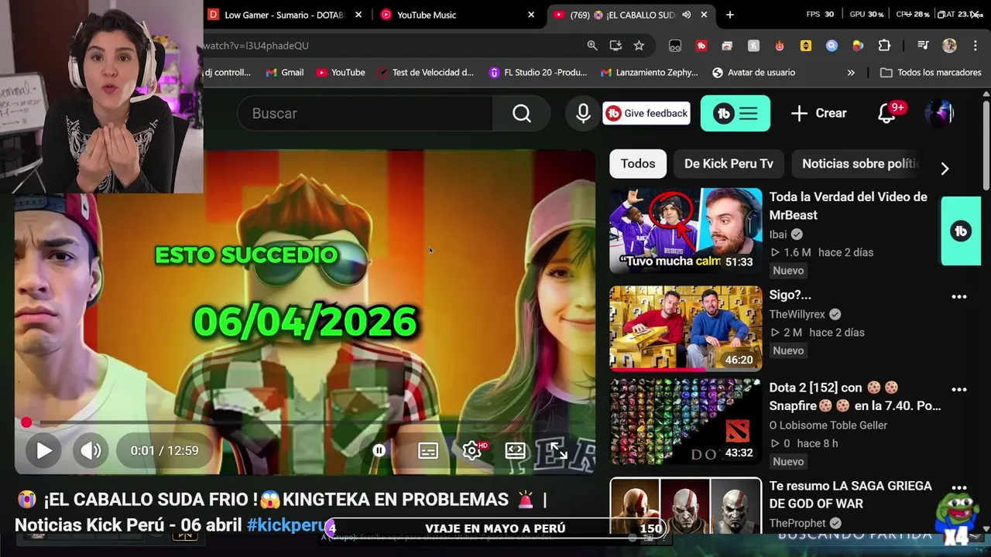Open the blue magnifier extension
Screen dimensions: 991x557
tap(832, 46)
